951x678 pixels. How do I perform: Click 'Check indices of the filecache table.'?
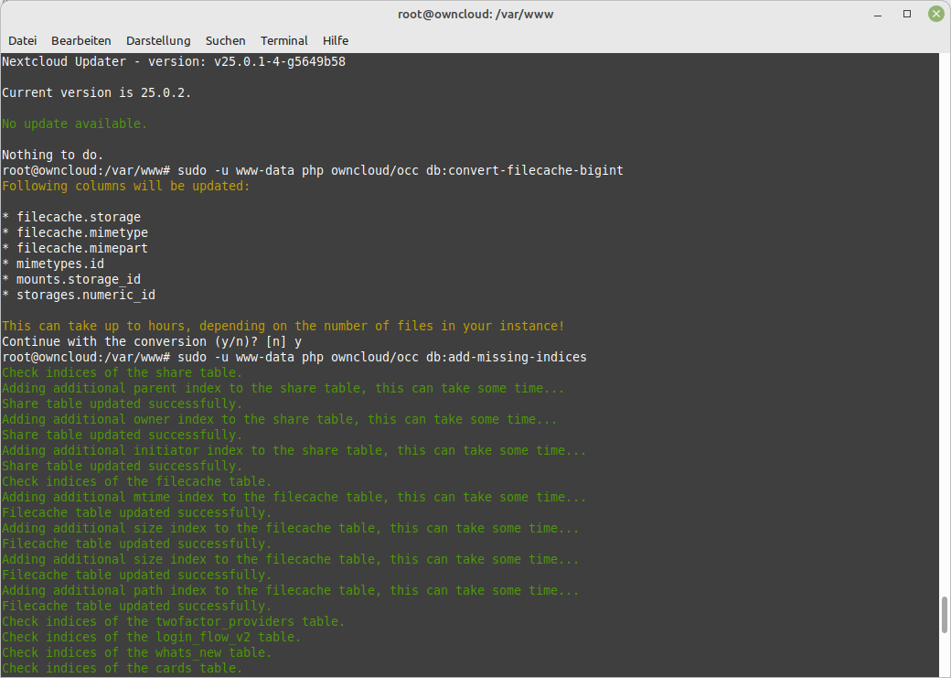136,481
